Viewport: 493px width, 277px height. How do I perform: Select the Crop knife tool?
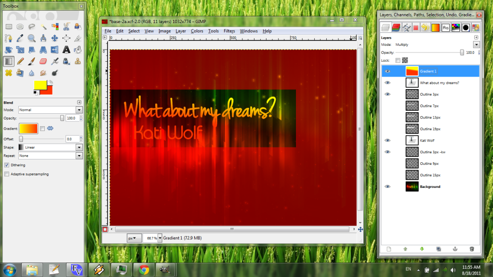point(78,39)
